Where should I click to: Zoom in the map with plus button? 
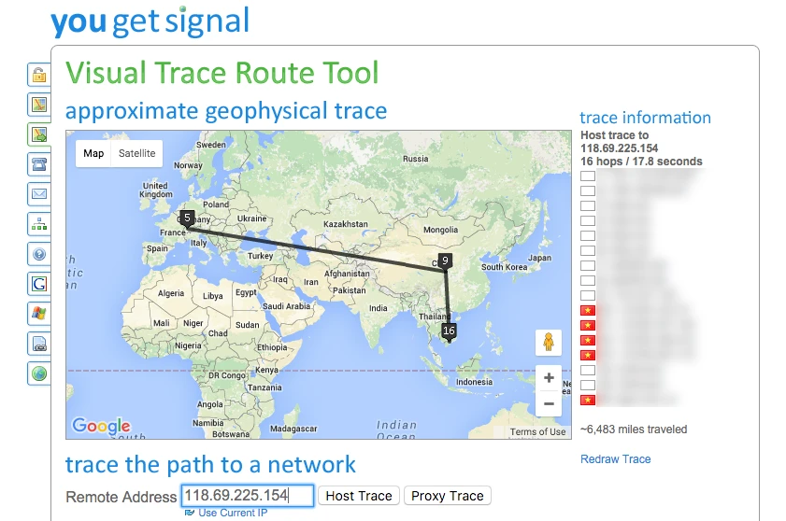(549, 379)
